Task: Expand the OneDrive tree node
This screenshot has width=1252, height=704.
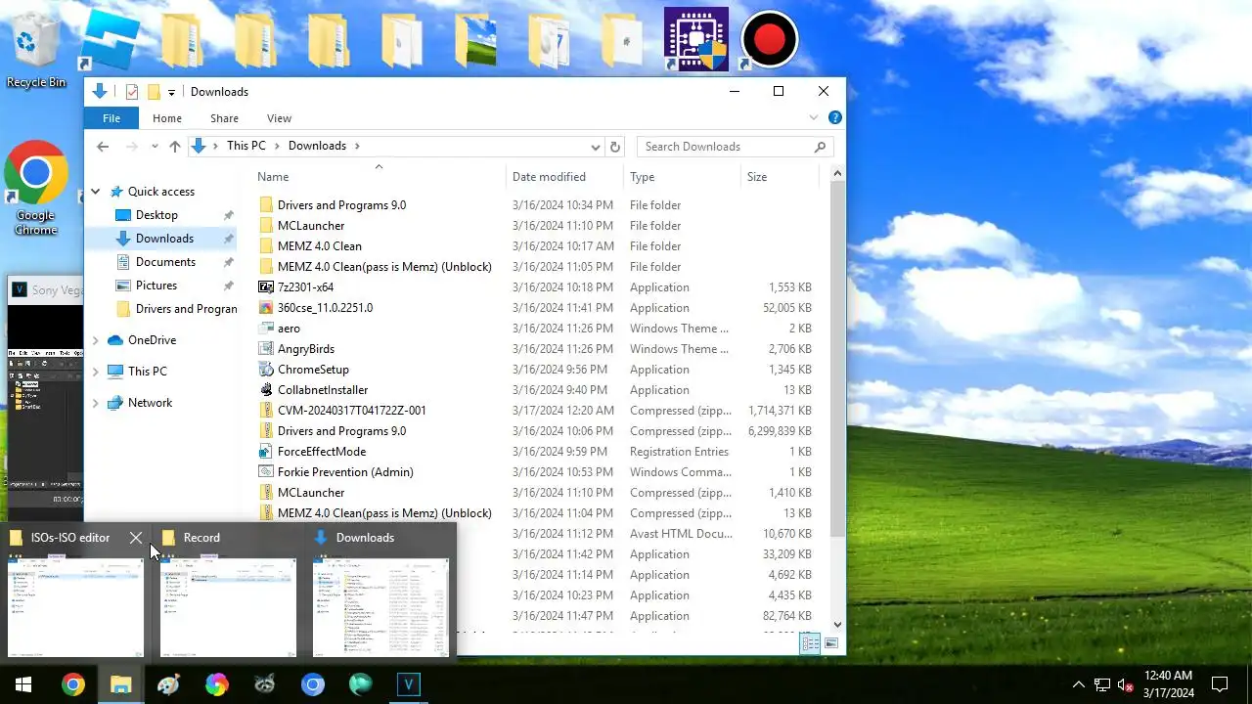Action: [96, 340]
